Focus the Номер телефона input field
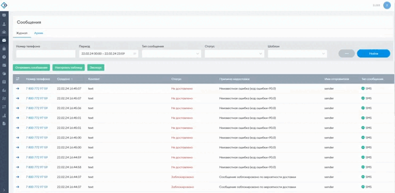 point(46,54)
